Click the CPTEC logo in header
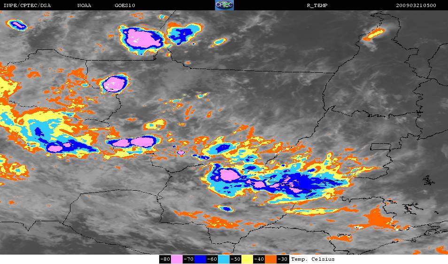The image size is (448, 264). (x=224, y=5)
